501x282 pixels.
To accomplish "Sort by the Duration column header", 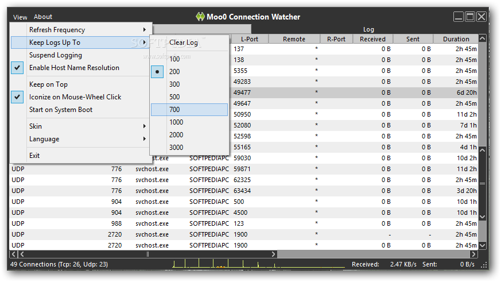I will [x=456, y=39].
